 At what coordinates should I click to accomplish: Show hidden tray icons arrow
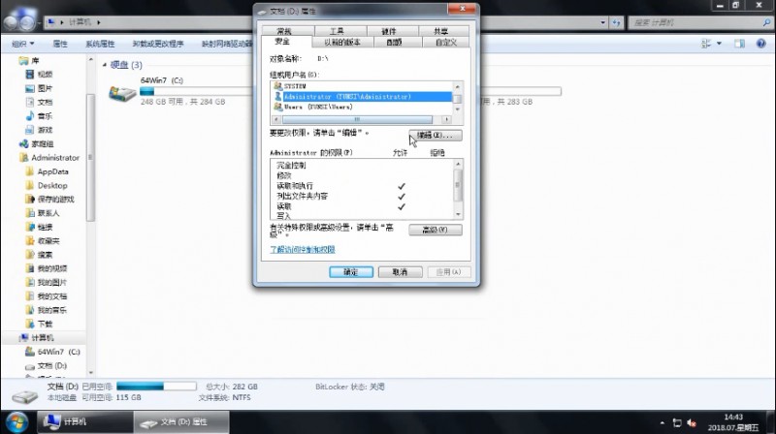pos(663,423)
